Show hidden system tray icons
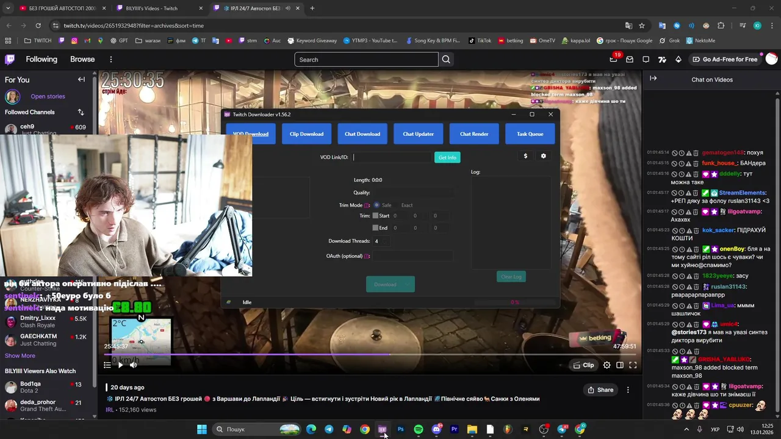781x439 pixels. pos(686,429)
